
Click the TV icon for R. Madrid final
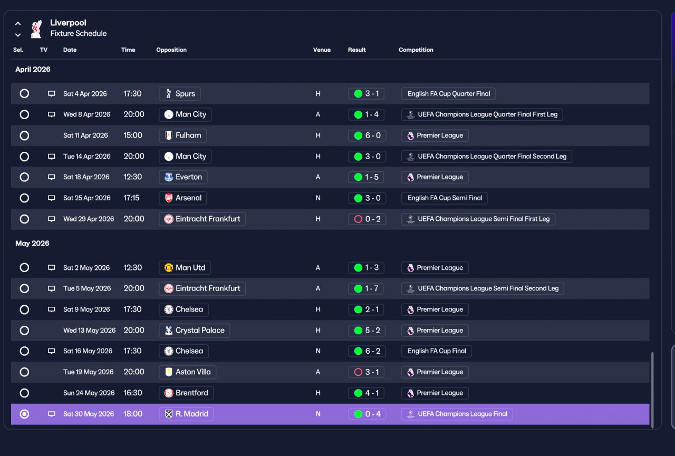[52, 414]
